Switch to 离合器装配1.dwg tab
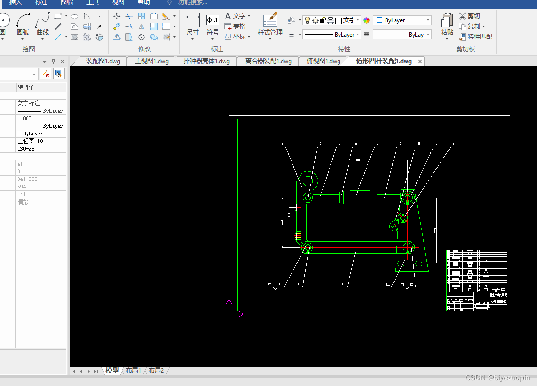537x386 pixels. pyautogui.click(x=268, y=61)
